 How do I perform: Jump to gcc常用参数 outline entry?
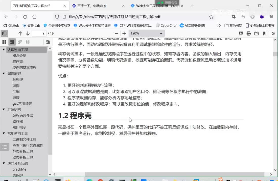22,104
